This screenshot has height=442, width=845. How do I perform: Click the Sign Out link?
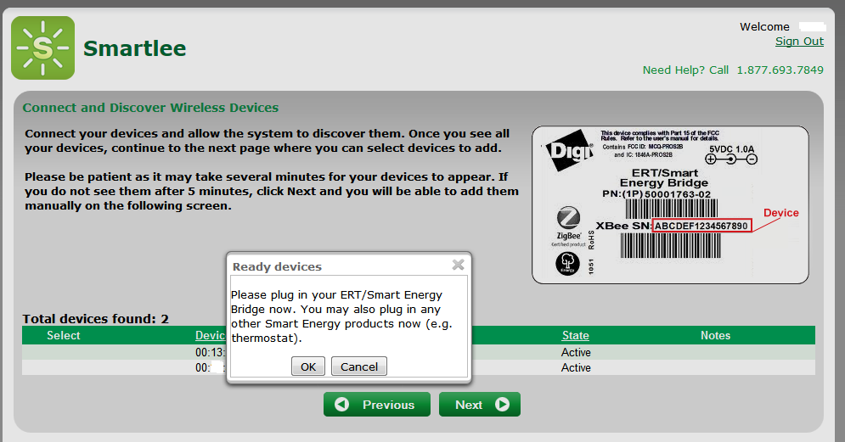coord(799,42)
